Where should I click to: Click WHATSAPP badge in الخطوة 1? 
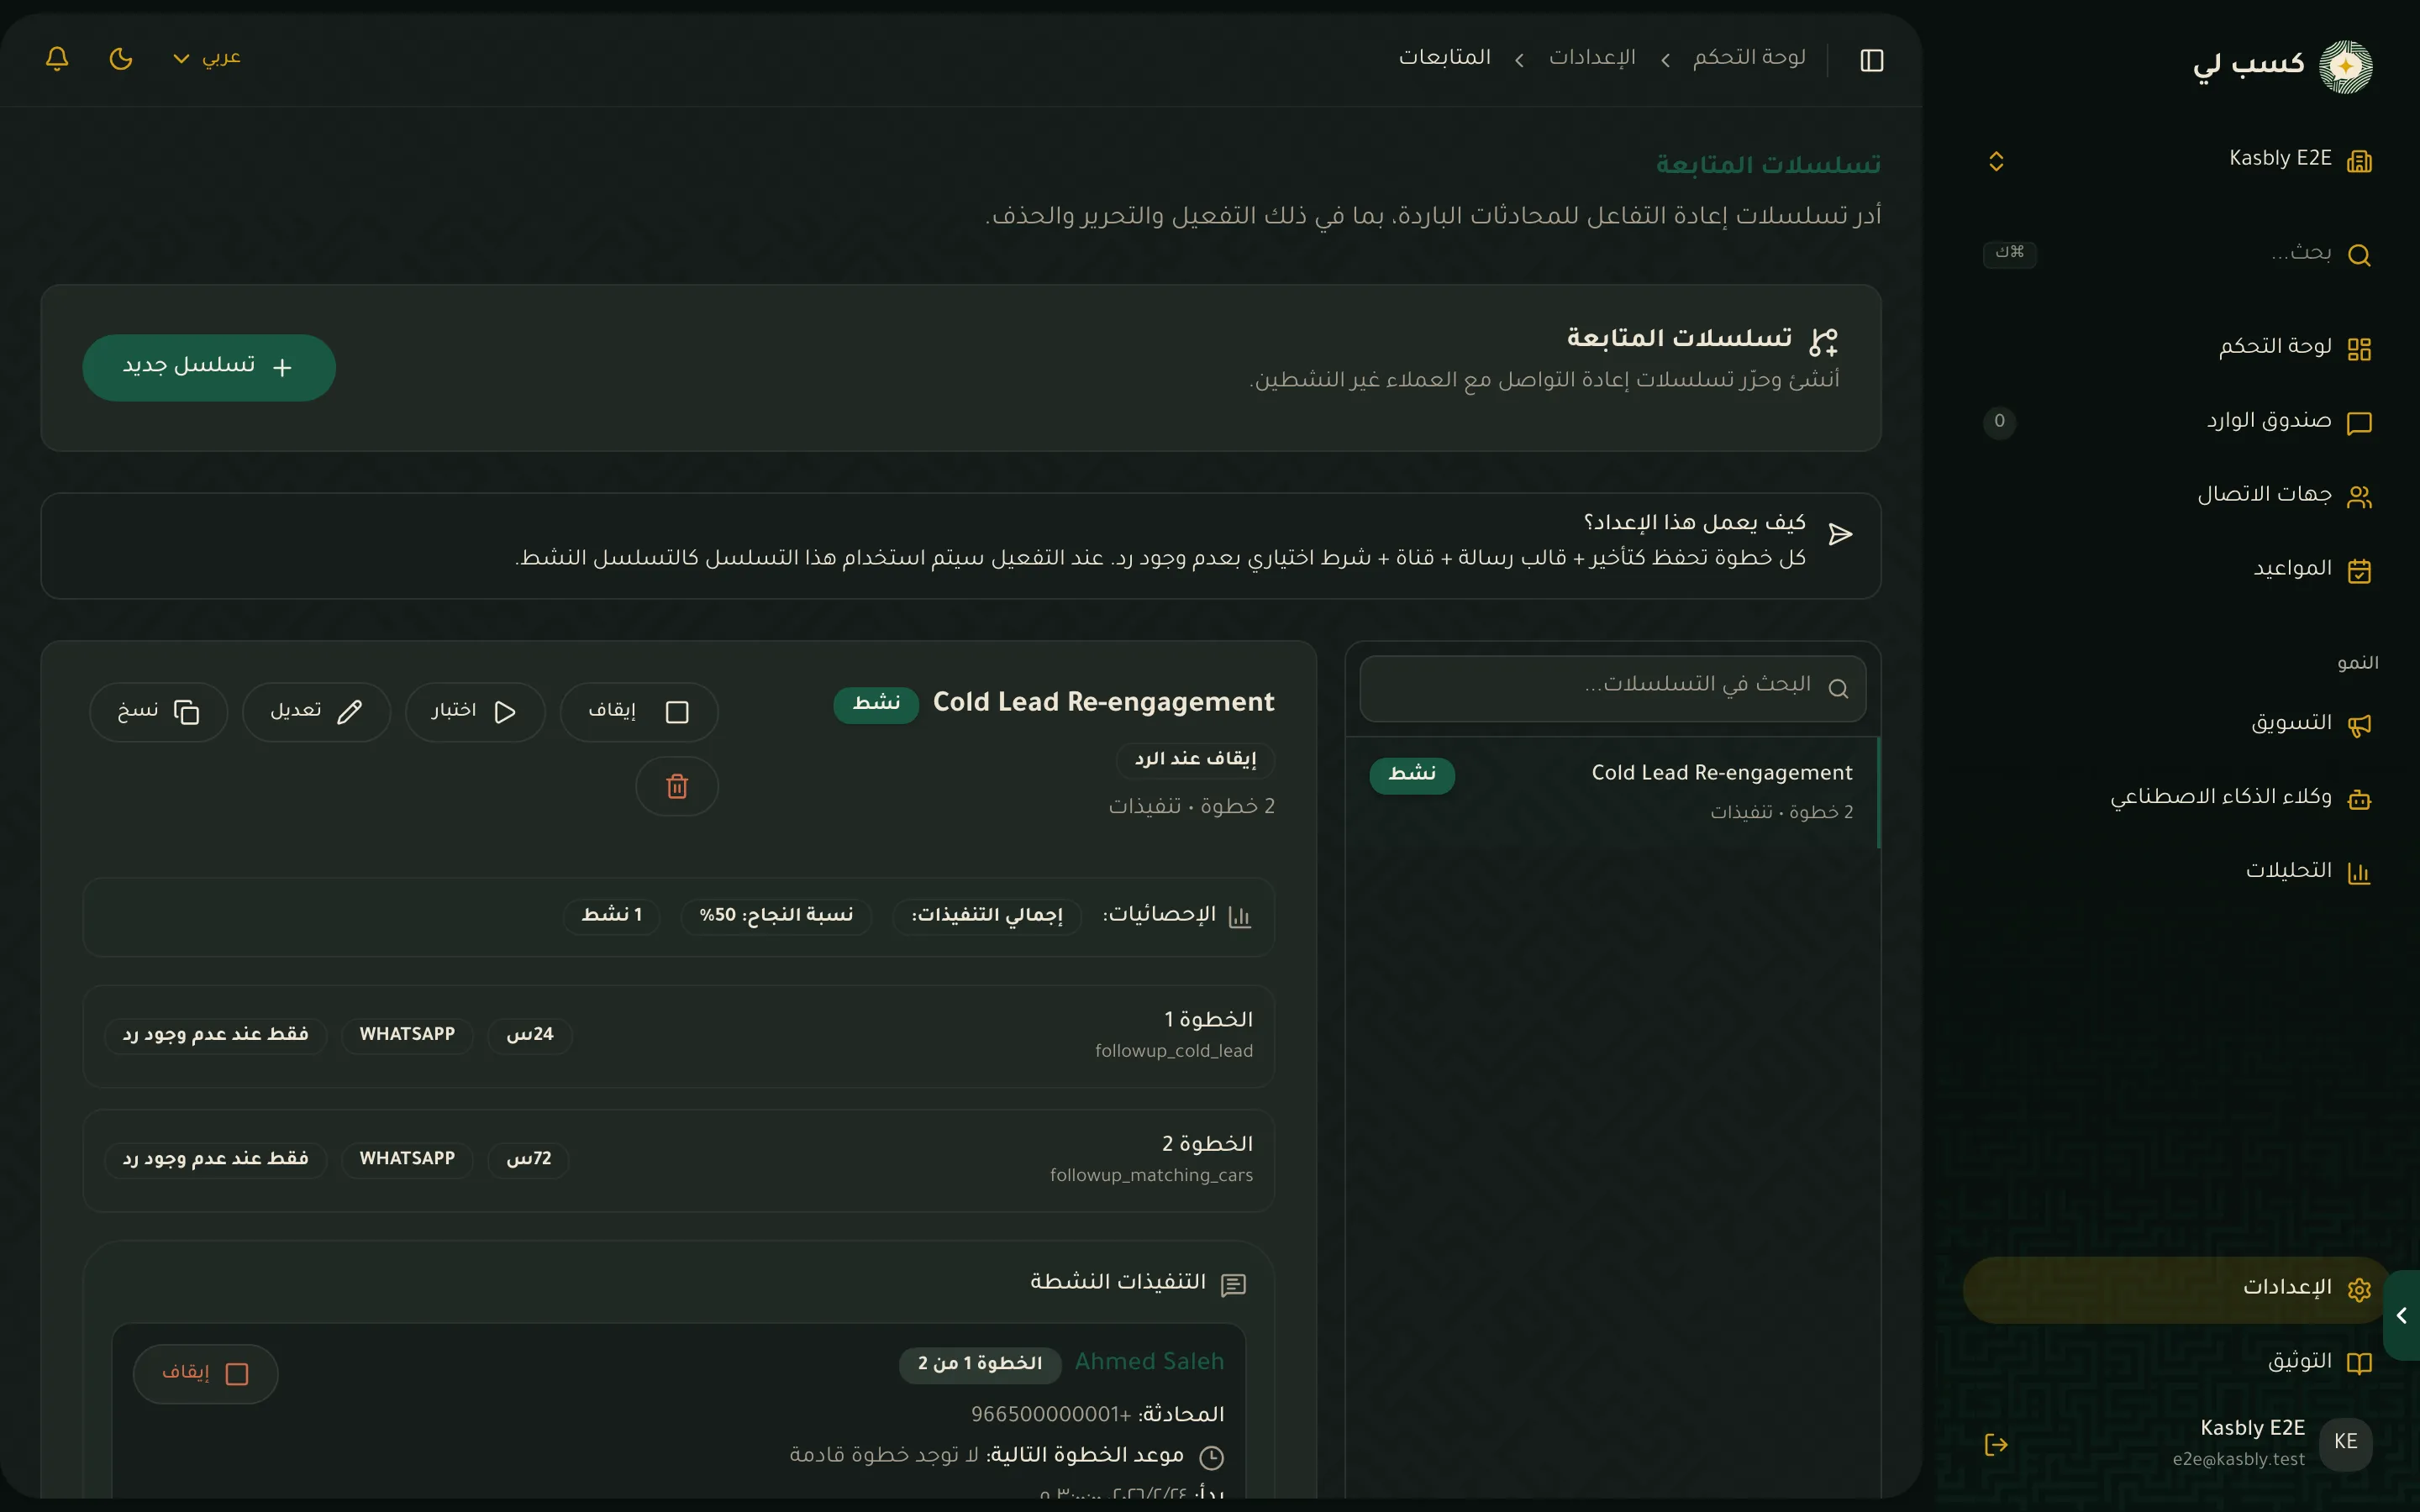(407, 1035)
